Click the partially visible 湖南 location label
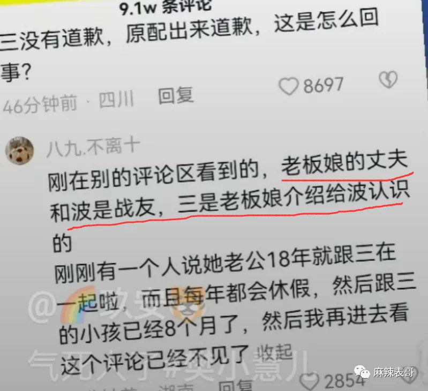Image resolution: width=428 pixels, height=391 pixels. click(176, 387)
